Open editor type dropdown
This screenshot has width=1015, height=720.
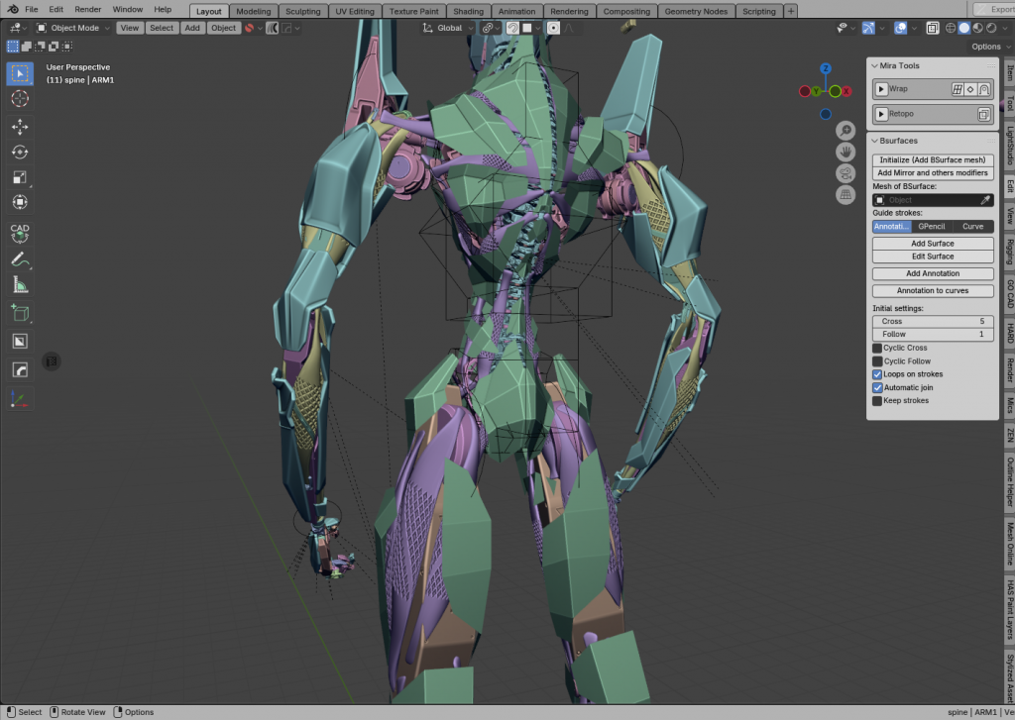18,28
